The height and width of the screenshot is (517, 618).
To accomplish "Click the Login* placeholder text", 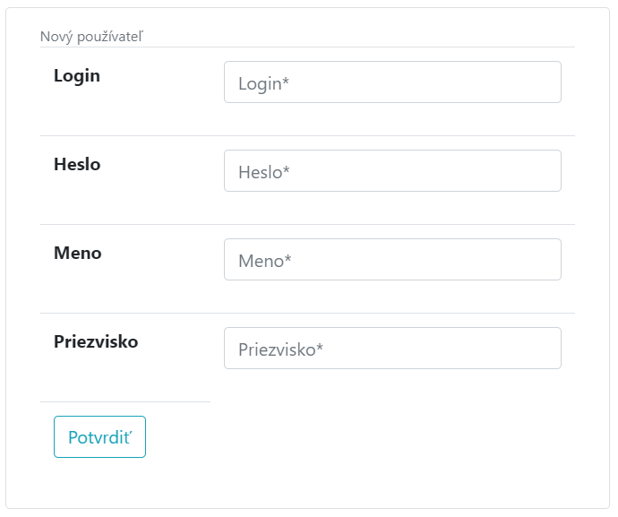I will tap(263, 83).
